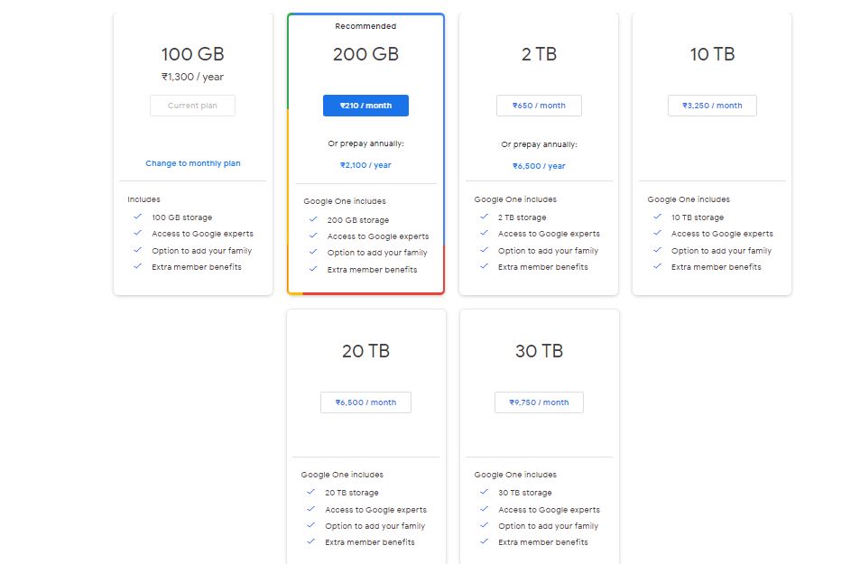Click the checkmark beside "20 TB storage"
Image resolution: width=860 pixels, height=564 pixels.
(310, 492)
